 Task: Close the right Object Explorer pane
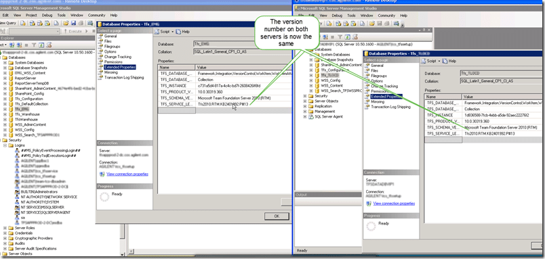429,30
